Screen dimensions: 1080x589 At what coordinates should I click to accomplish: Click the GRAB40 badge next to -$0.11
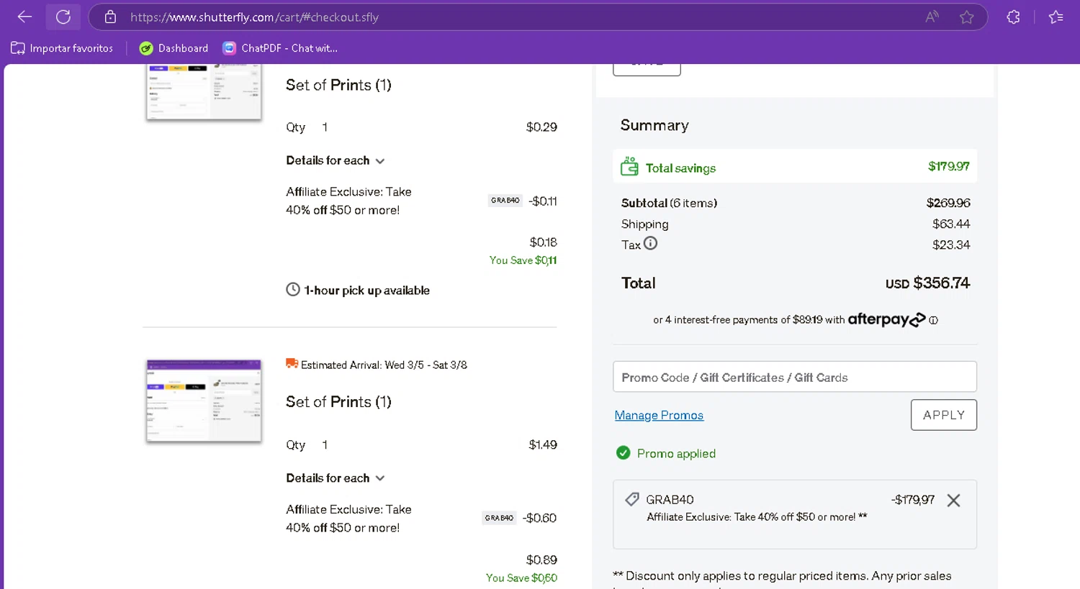[x=505, y=201]
